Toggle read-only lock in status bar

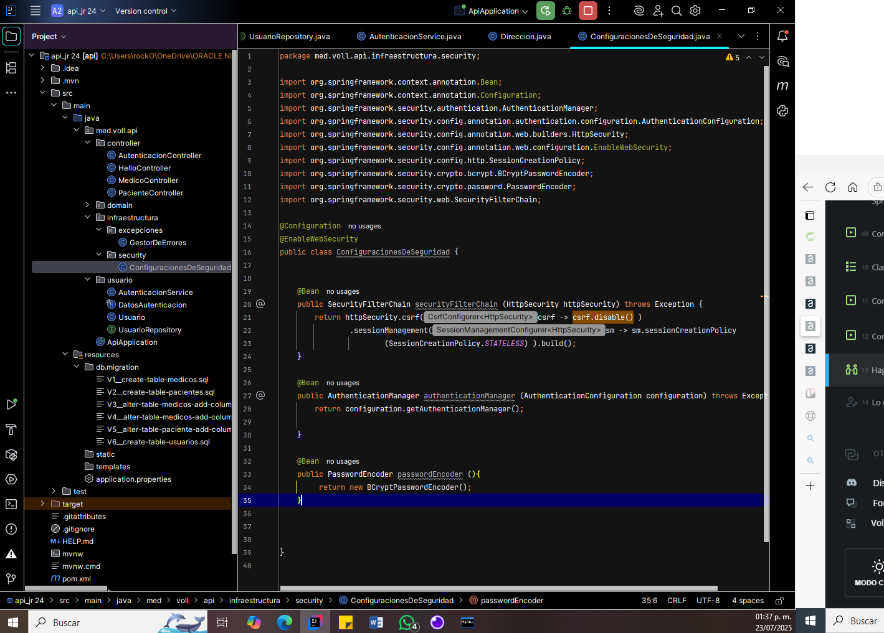[779, 601]
